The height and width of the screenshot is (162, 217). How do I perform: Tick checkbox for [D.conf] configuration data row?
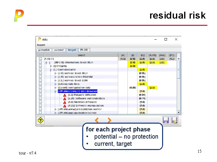pos(40,88)
